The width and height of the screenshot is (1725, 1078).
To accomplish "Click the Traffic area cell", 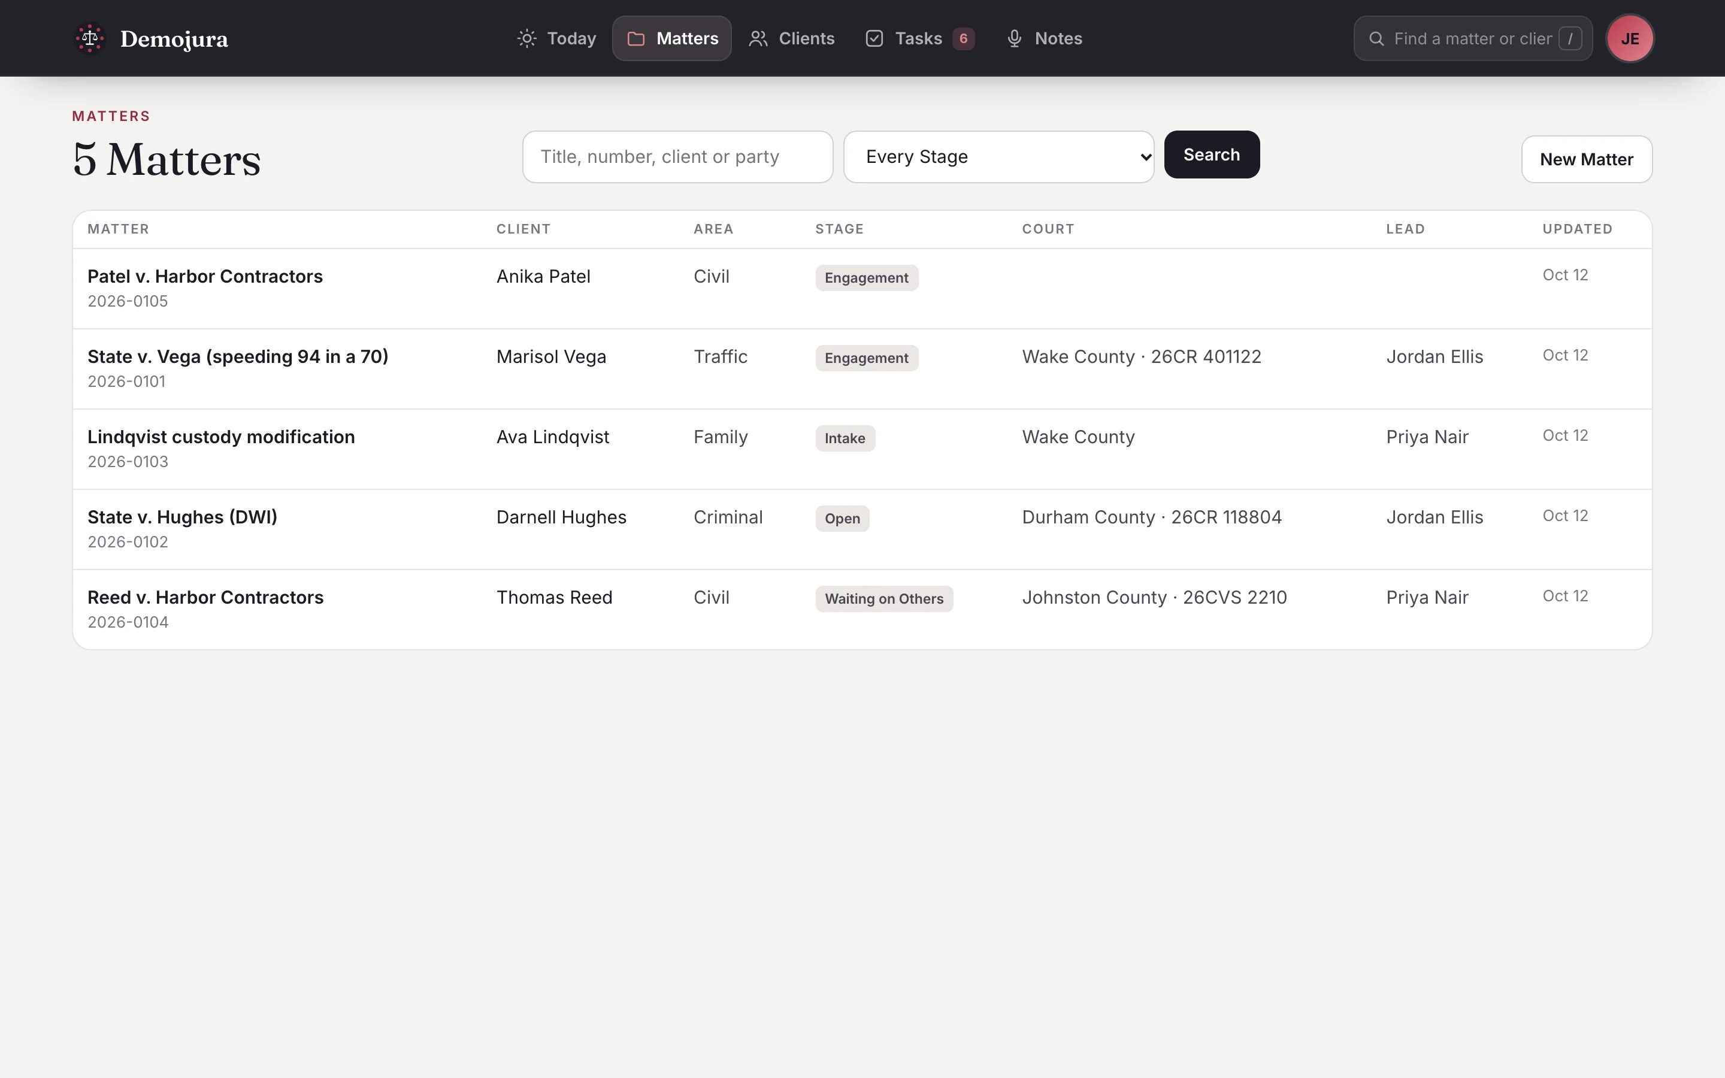I will 720,356.
